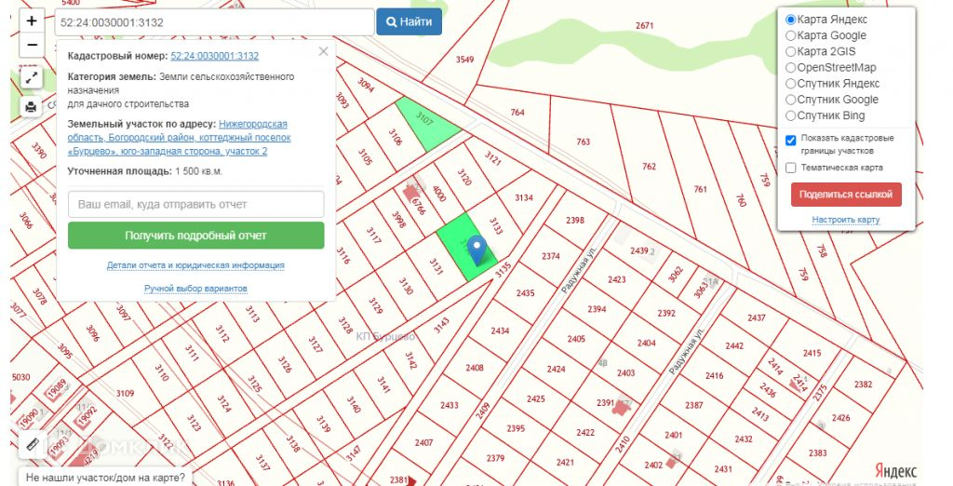Click parcel 764 on the map
This screenshot has width=953, height=486.
517,113
